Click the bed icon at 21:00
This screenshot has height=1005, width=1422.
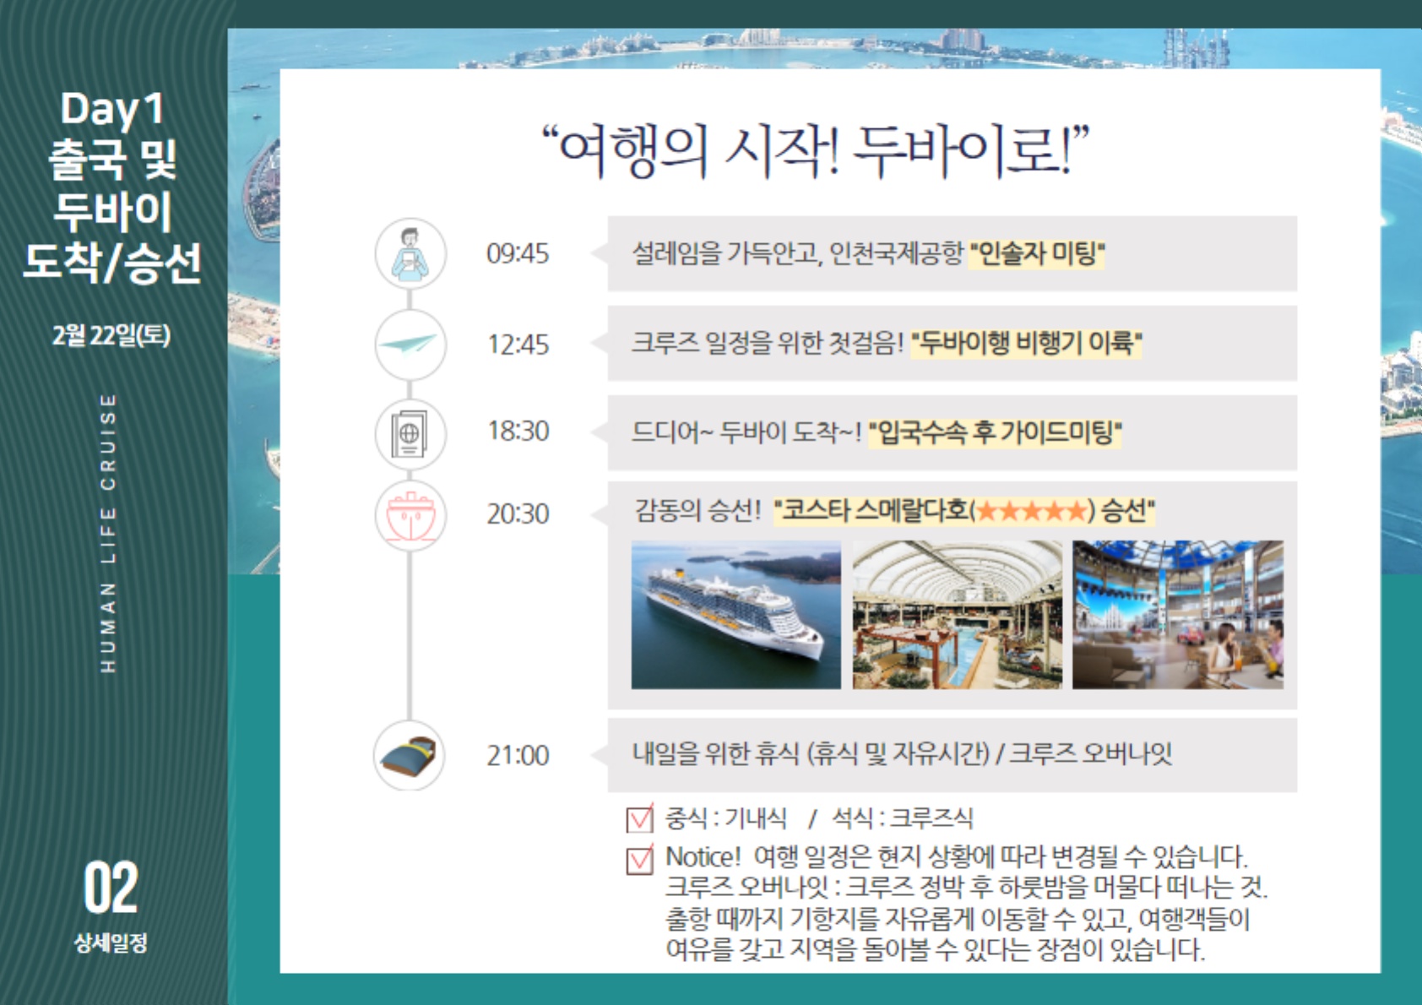click(410, 755)
